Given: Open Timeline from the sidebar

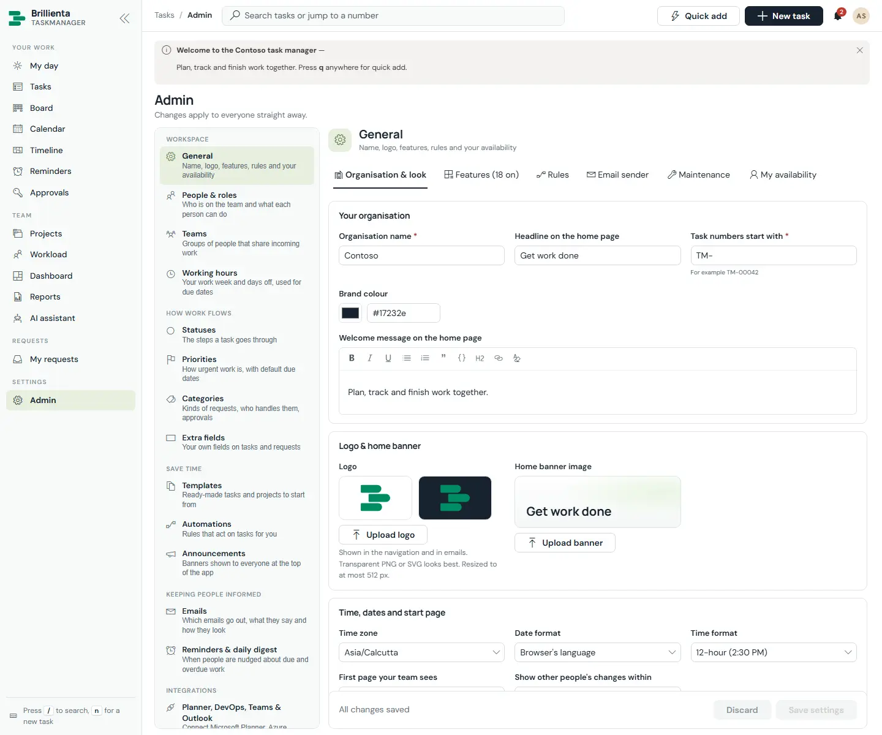Looking at the screenshot, I should click(70, 150).
